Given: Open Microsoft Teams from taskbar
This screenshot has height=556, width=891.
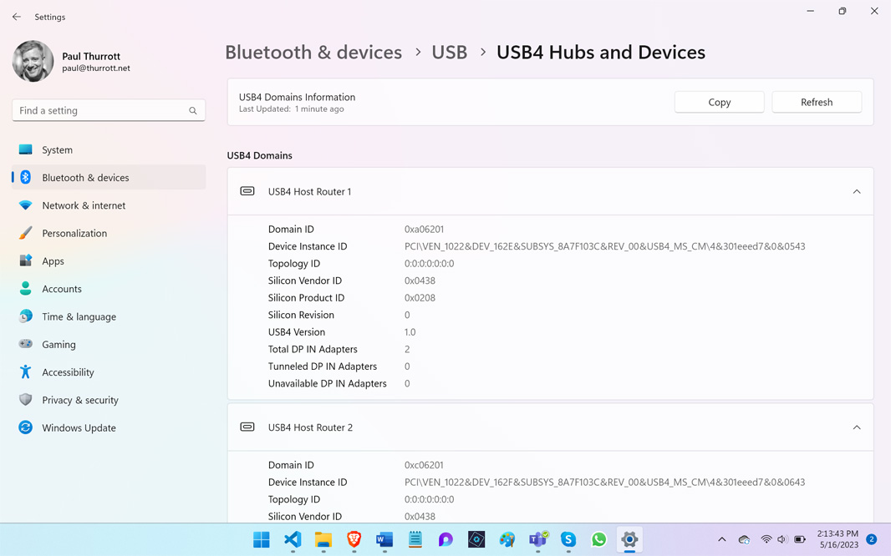Looking at the screenshot, I should pyautogui.click(x=537, y=539).
